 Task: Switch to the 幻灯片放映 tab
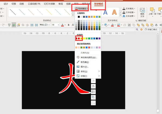(x=49, y=4)
